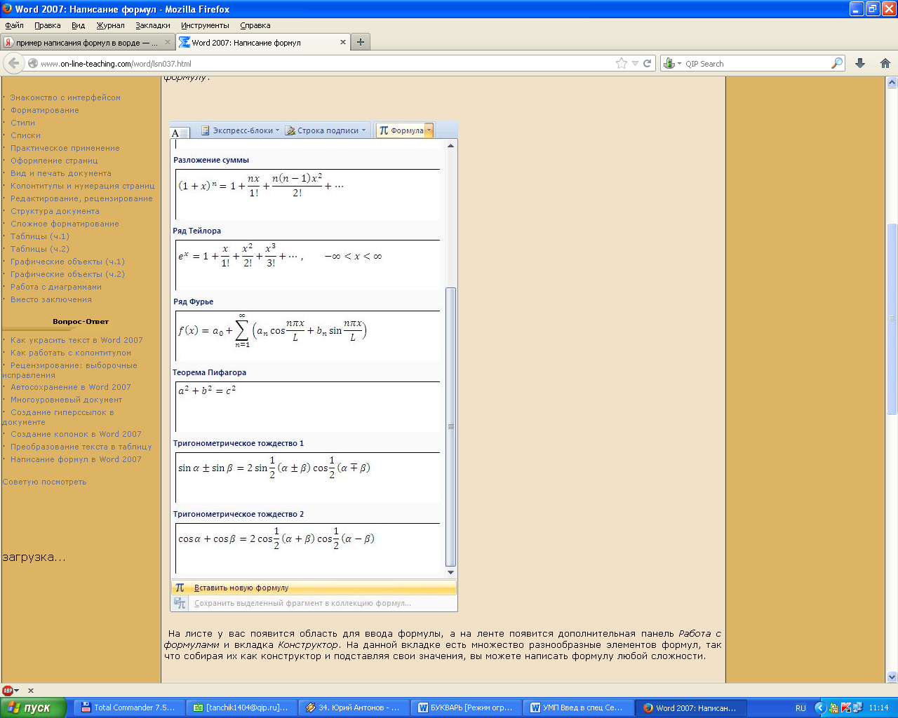
Task: Open the Вид menu
Action: (78, 25)
